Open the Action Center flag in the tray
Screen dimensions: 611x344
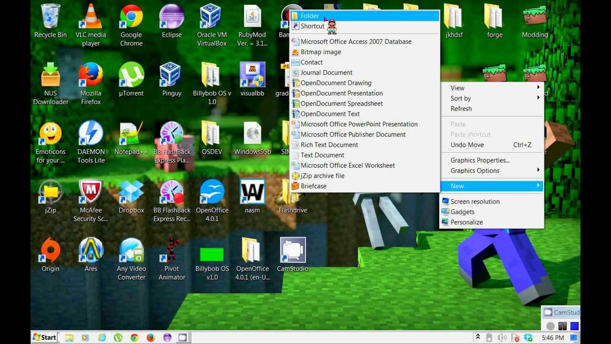515,338
